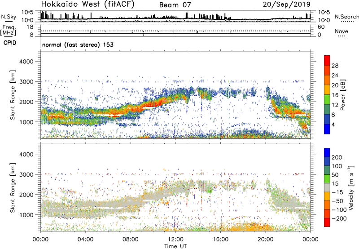Click the 'Power [dB]' colorbar label

(x=342, y=95)
